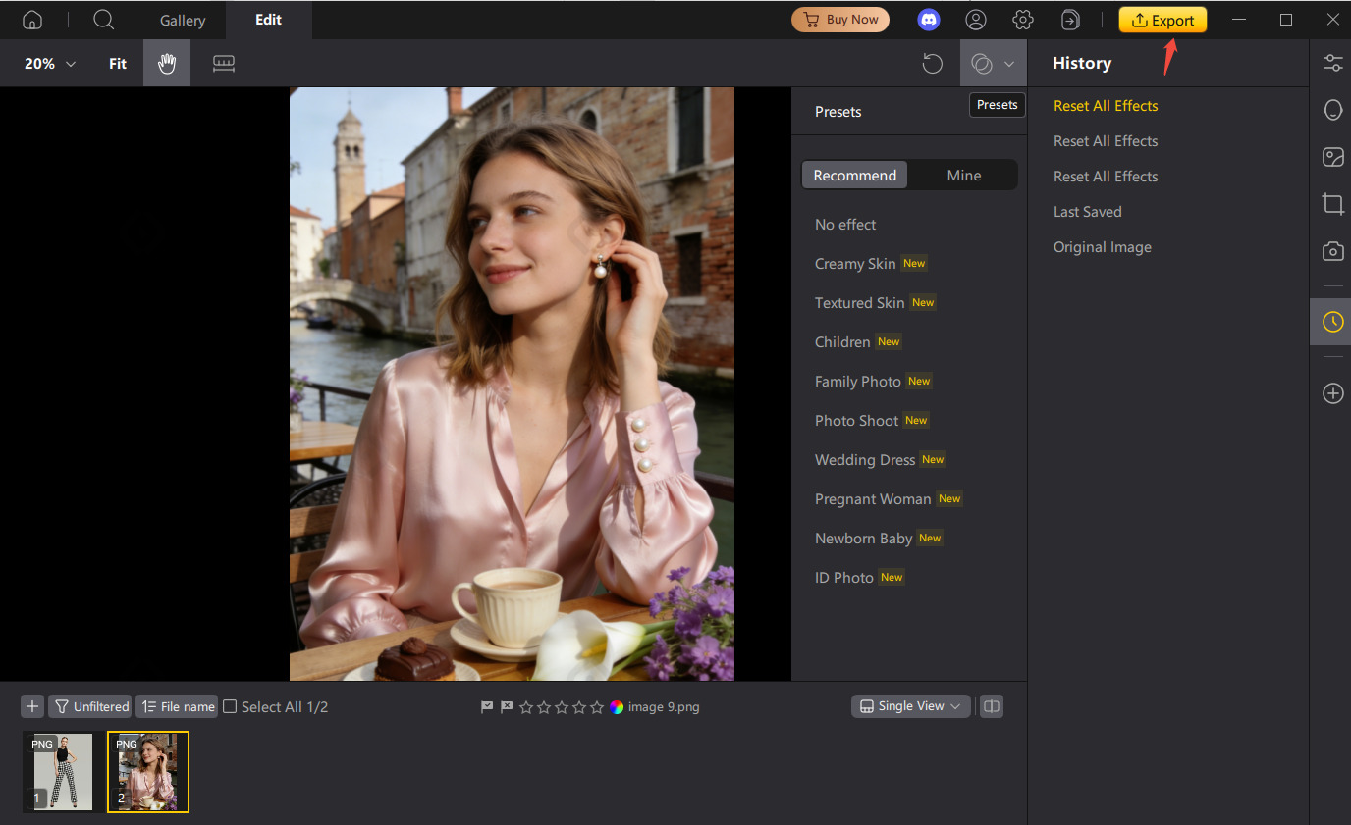
Task: Check the Select All checkbox
Action: pyautogui.click(x=230, y=706)
